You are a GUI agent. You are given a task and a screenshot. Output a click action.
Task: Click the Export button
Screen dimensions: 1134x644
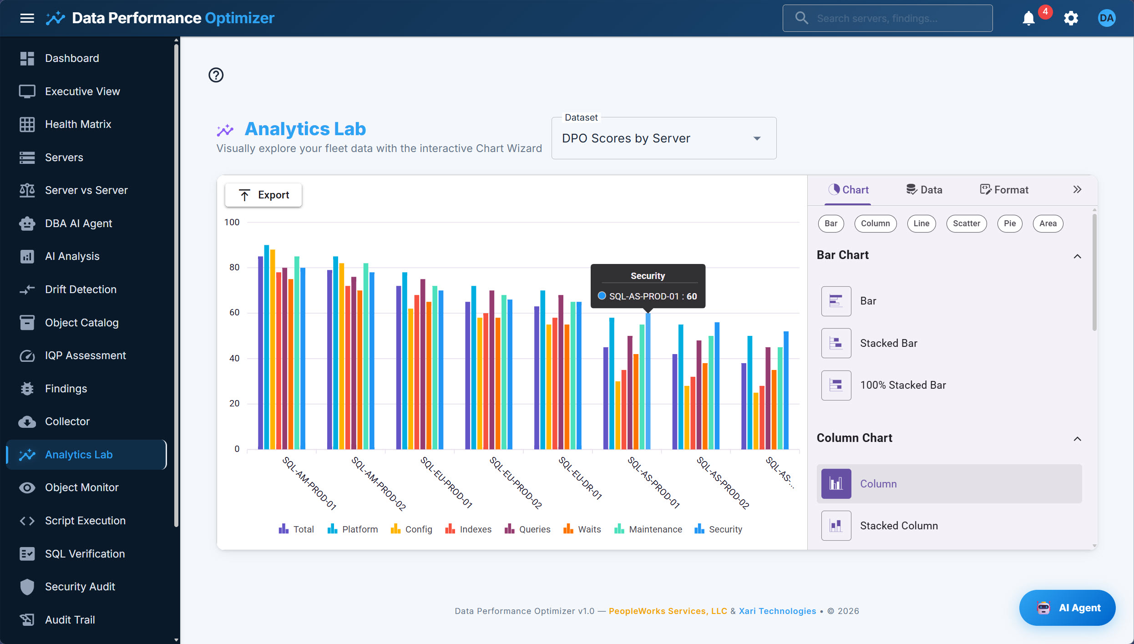point(263,195)
